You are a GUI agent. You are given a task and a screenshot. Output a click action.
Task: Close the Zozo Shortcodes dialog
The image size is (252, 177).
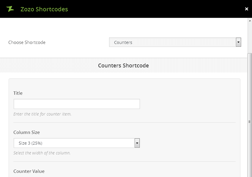coord(246,9)
